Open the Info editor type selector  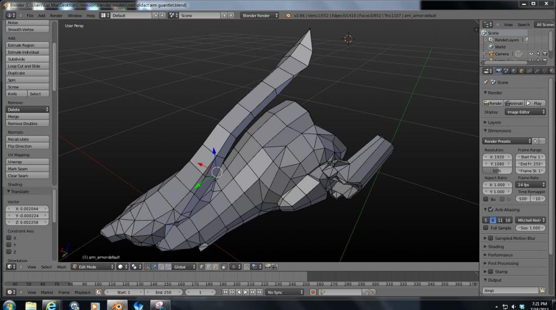11,15
